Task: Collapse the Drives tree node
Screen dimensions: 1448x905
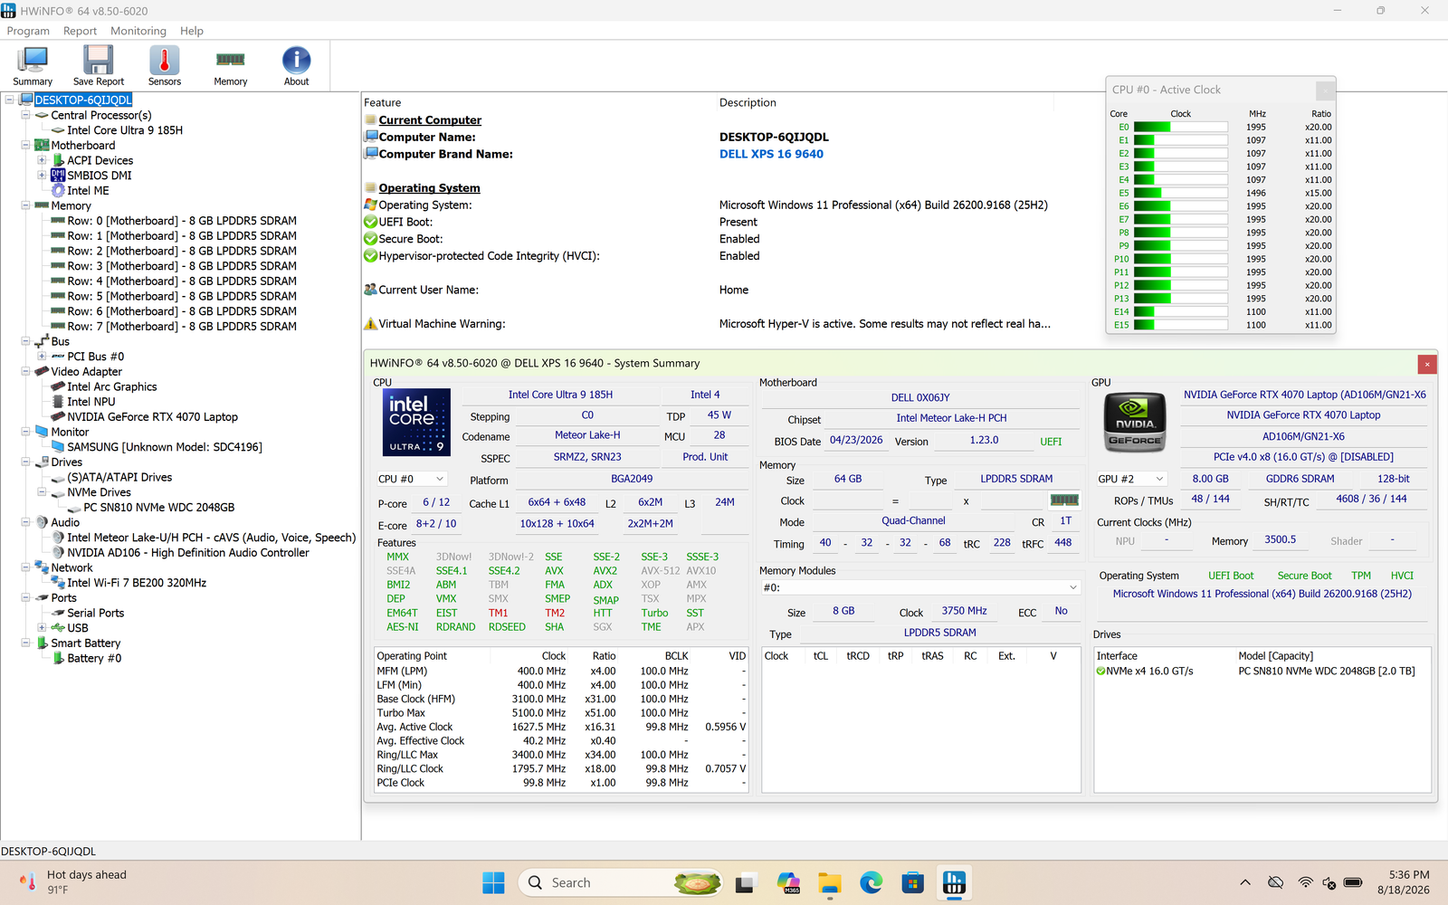Action: pos(25,462)
